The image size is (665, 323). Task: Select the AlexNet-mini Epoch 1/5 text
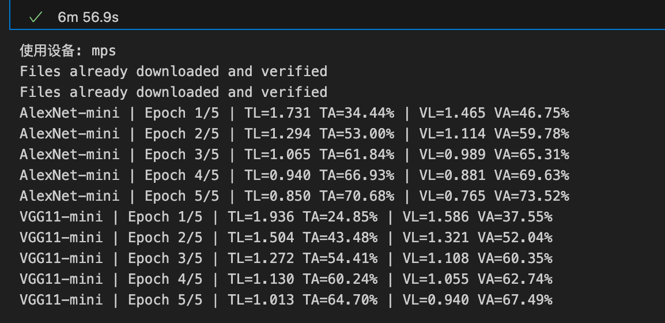point(182,113)
